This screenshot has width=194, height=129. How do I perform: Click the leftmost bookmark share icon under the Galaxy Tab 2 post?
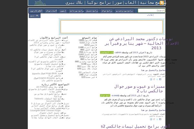click(x=151, y=119)
